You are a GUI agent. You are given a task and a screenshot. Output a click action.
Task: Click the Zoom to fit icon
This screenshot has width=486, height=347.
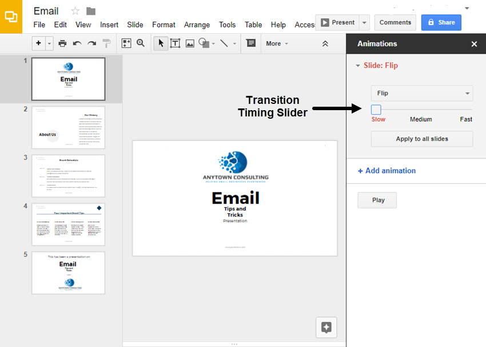coord(126,43)
